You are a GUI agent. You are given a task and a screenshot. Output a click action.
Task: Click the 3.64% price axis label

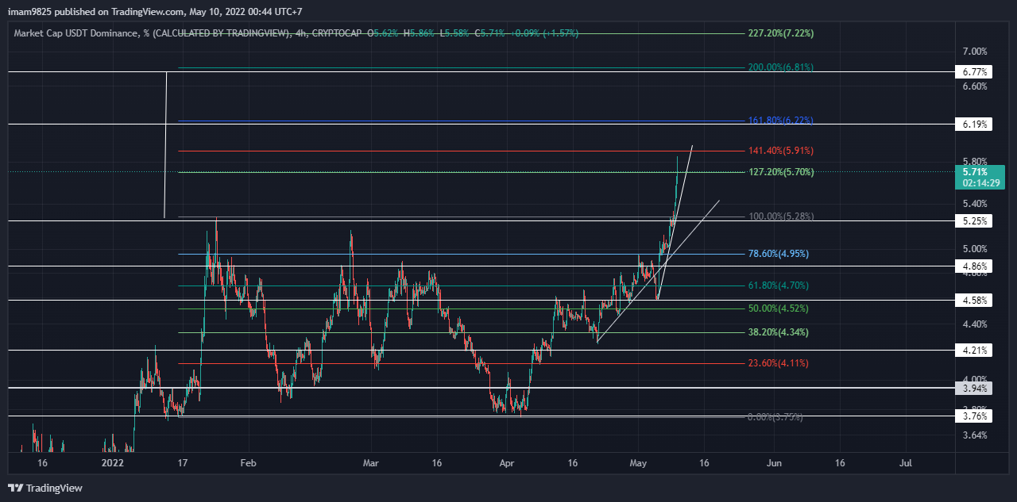[x=975, y=435]
